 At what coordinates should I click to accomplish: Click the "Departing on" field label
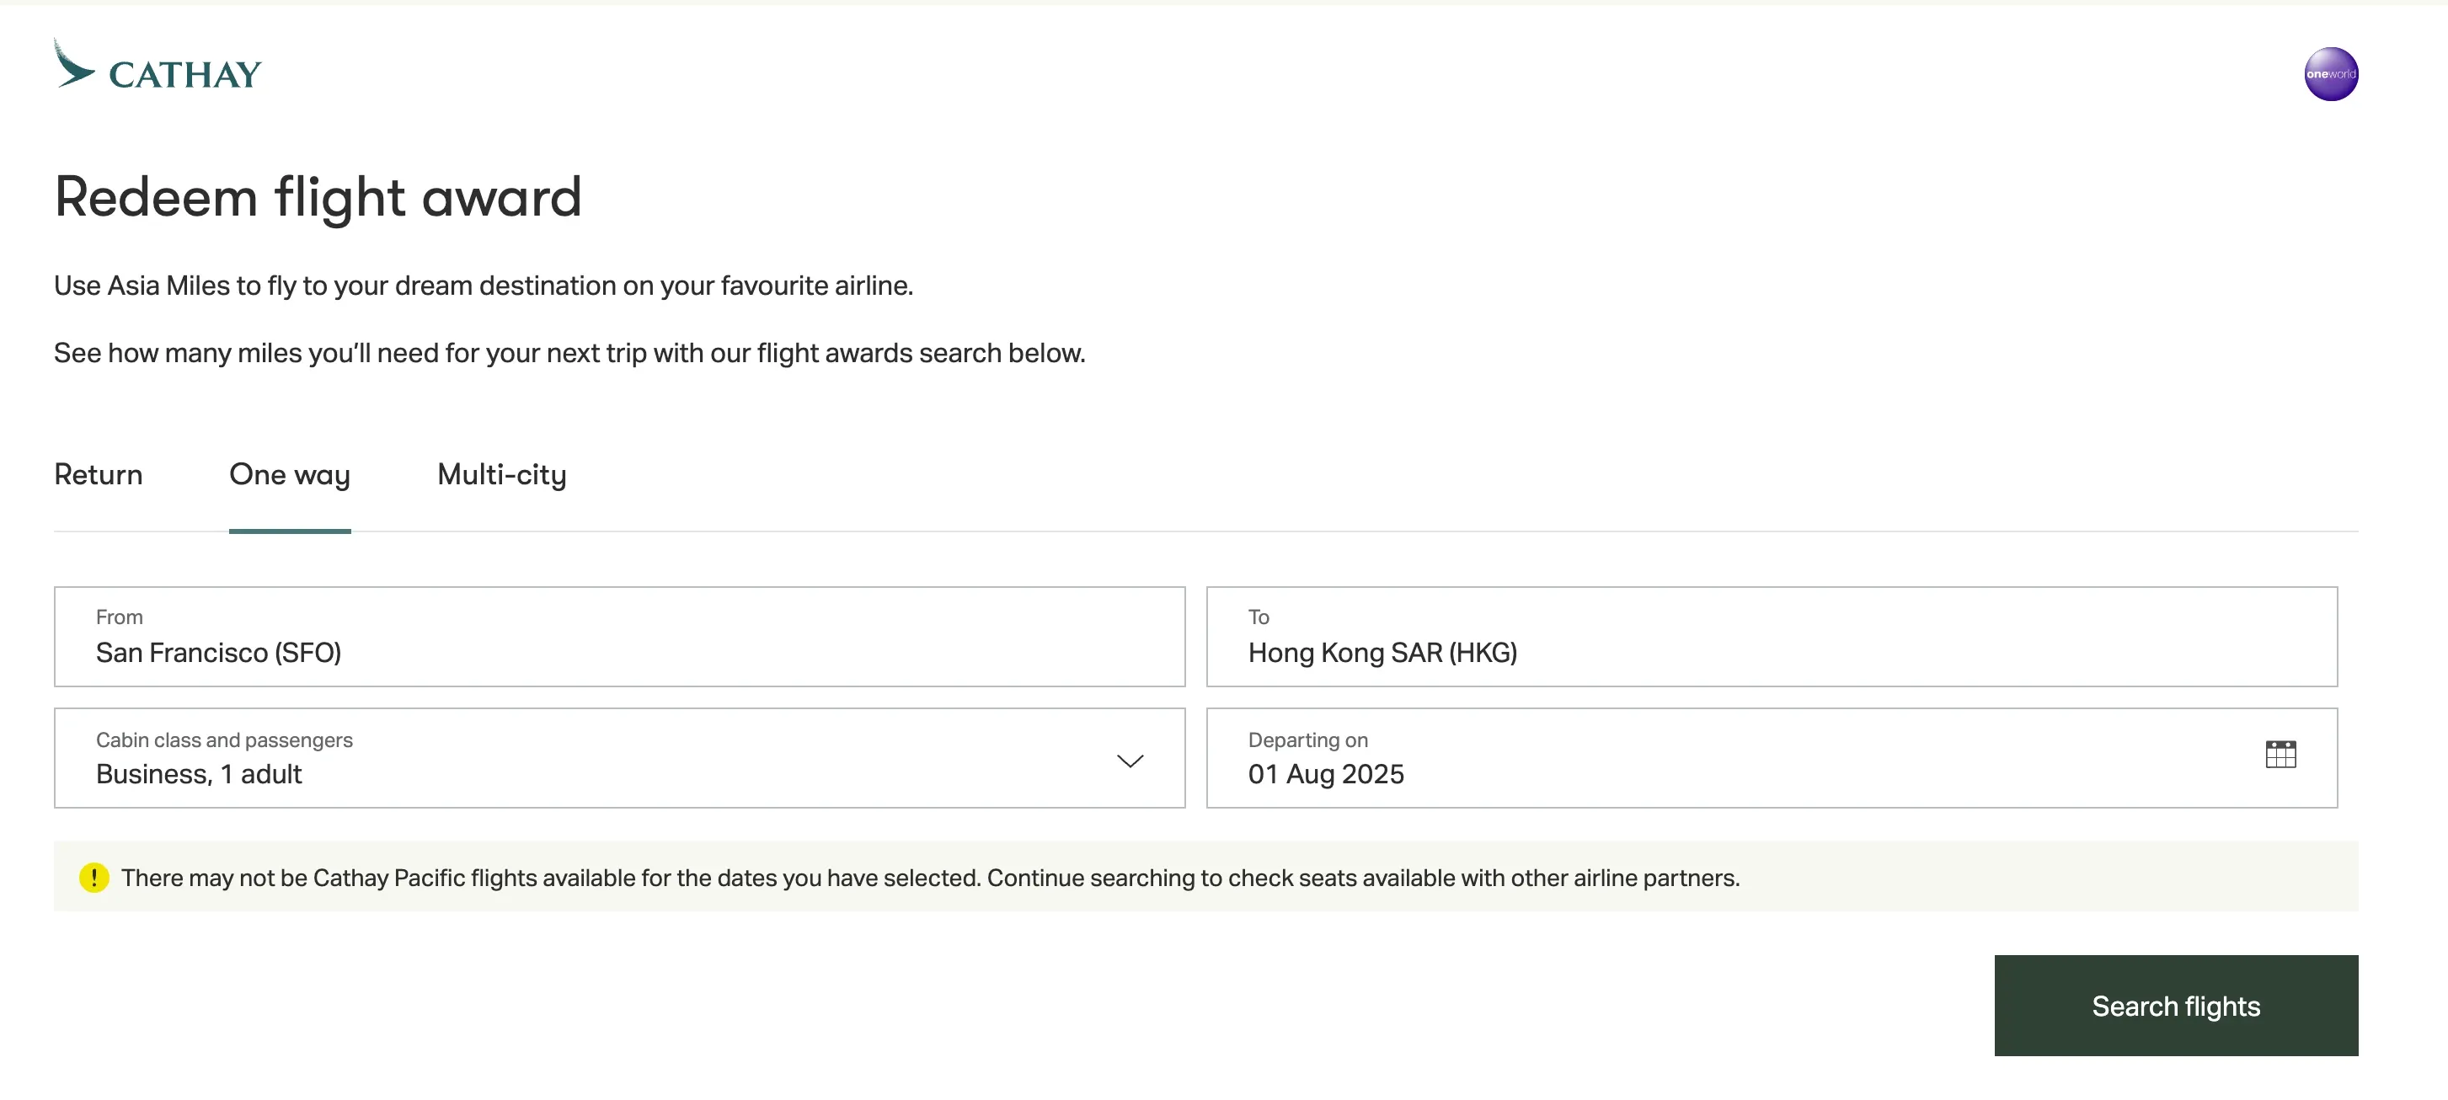coord(1307,740)
